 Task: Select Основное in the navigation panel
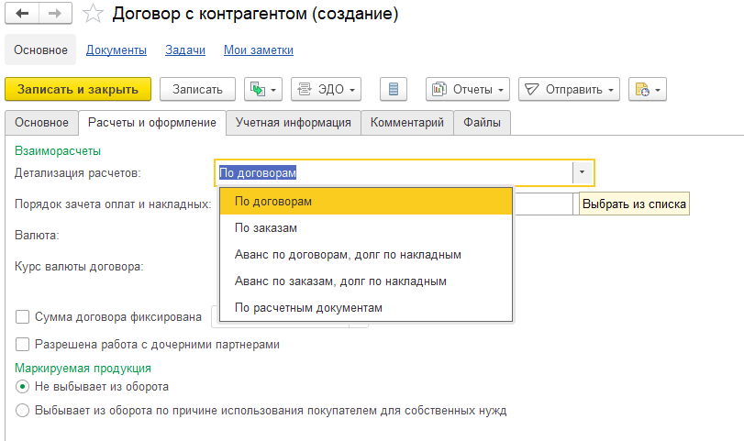[x=40, y=50]
